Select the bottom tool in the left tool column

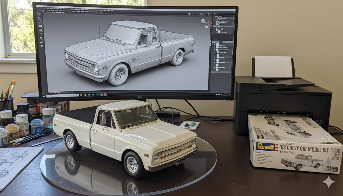point(42,46)
